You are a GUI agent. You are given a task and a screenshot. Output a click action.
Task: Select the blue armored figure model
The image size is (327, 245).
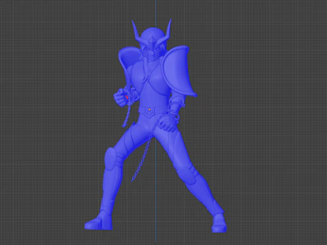point(155,126)
